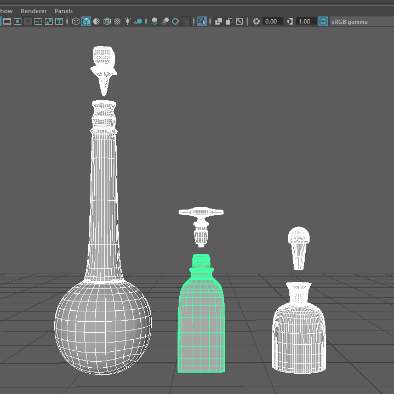
Task: Click the Smooth Shade All cube icon
Action: pos(86,21)
